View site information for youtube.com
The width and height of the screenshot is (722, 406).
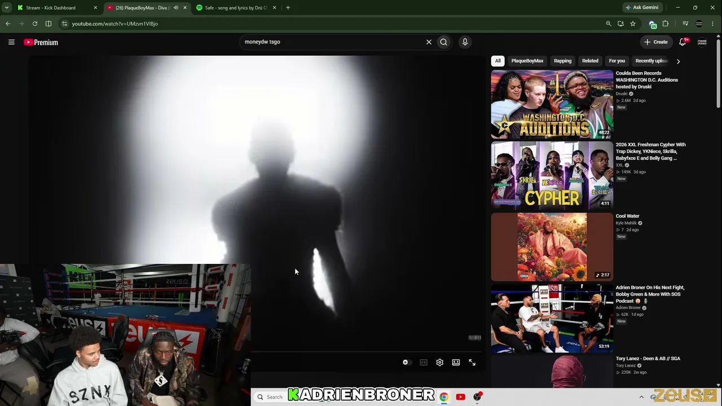[64, 24]
